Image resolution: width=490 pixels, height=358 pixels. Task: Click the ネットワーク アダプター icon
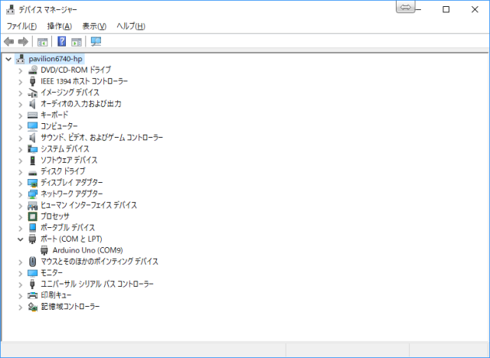click(32, 194)
